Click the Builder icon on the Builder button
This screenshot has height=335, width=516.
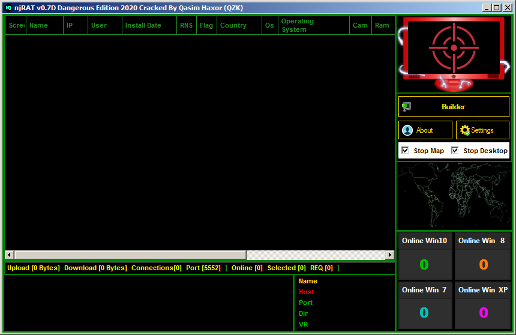pyautogui.click(x=407, y=107)
